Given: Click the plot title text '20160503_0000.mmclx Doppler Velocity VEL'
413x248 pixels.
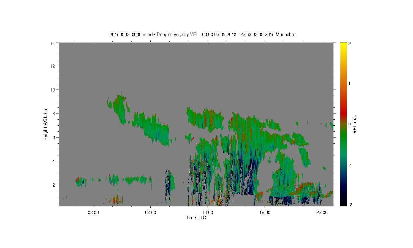Looking at the screenshot, I should [x=154, y=35].
